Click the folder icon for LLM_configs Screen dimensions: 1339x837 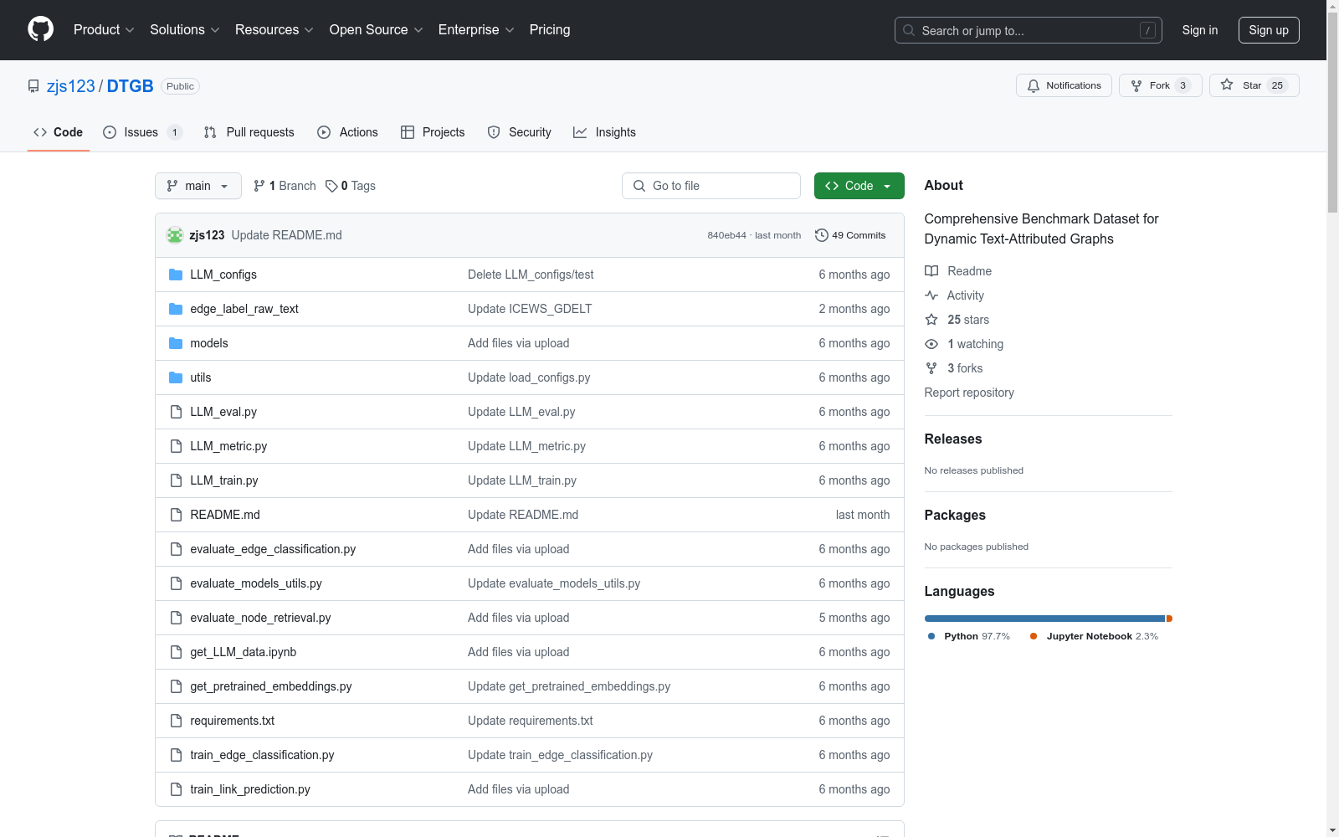[176, 275]
